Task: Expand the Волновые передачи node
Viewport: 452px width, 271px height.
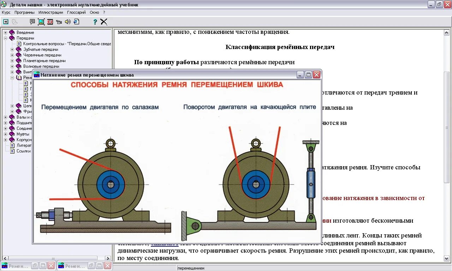Action: point(12,66)
